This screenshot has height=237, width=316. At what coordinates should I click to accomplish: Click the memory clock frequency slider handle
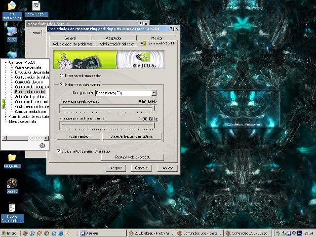point(154,125)
